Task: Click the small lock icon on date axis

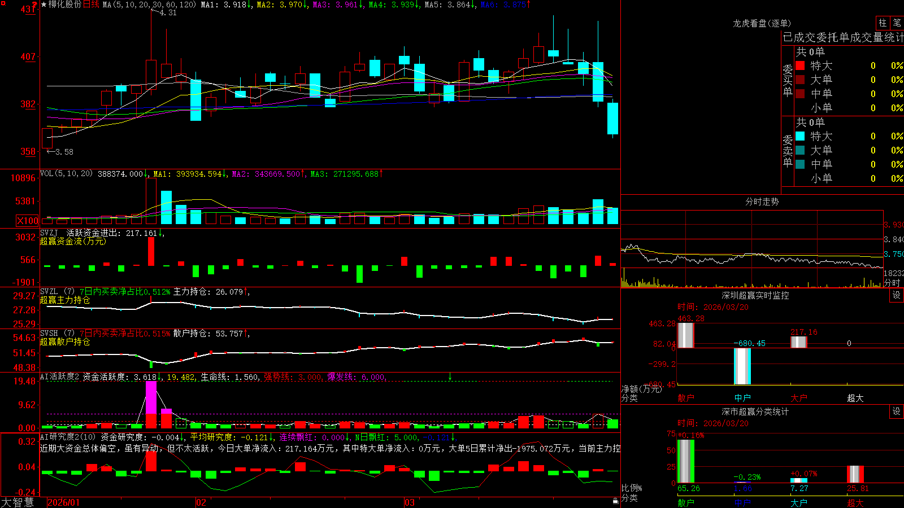Action: click(x=616, y=501)
